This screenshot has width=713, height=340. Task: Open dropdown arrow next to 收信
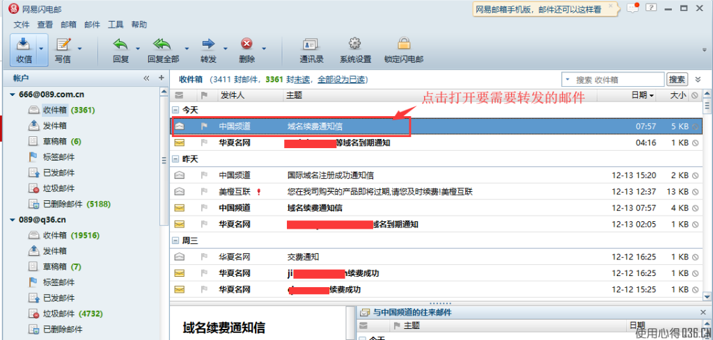[x=41, y=48]
